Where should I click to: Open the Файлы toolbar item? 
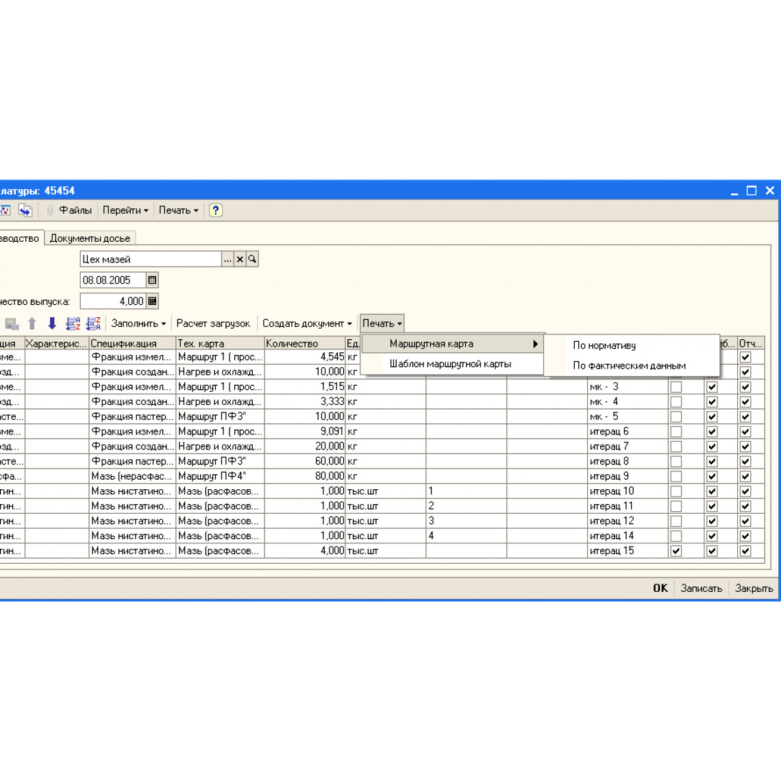tap(75, 210)
